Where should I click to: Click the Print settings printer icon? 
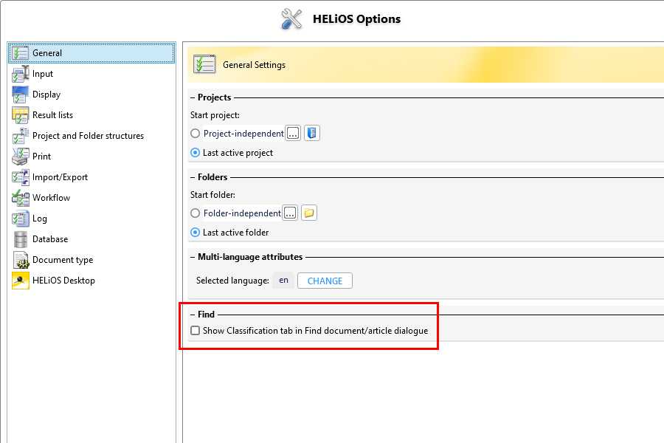pyautogui.click(x=21, y=157)
